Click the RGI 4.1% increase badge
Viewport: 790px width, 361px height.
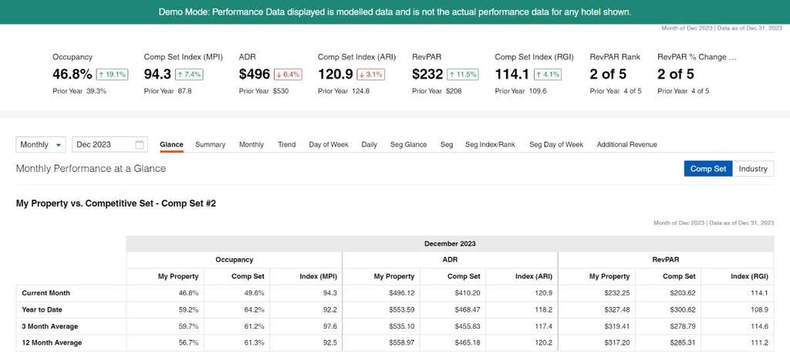[x=549, y=75]
